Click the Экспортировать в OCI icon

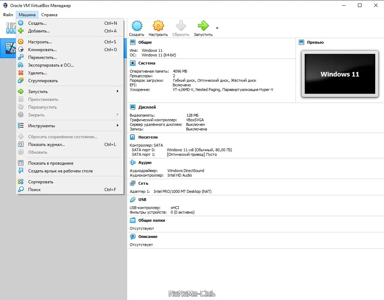point(21,65)
